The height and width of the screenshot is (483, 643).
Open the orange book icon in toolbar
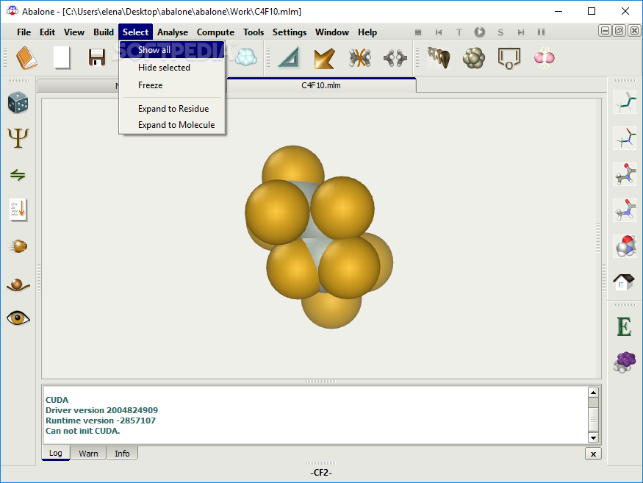[26, 57]
